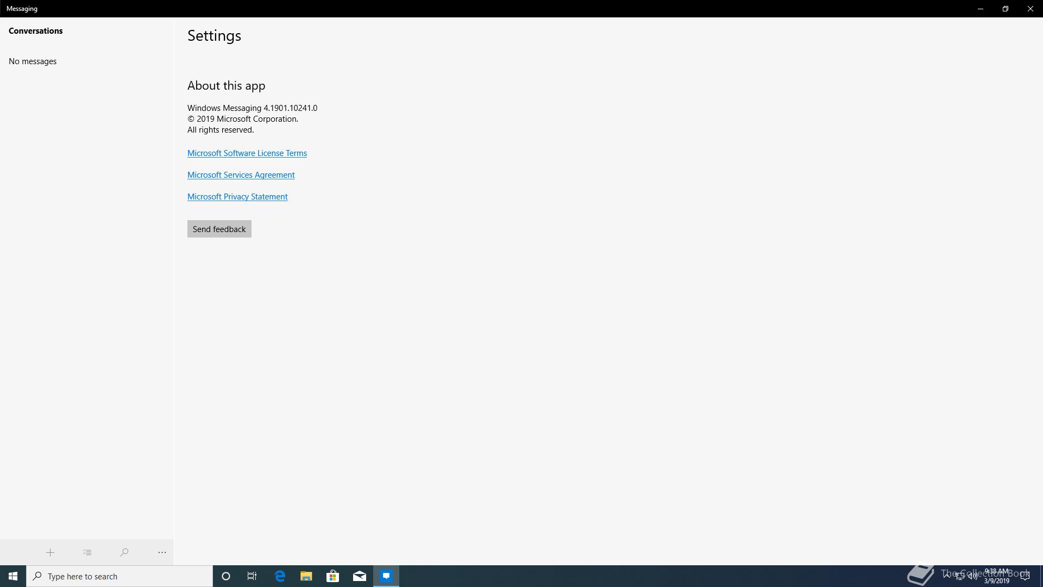
Task: Open Microsoft Services Agreement link
Action: pos(241,175)
